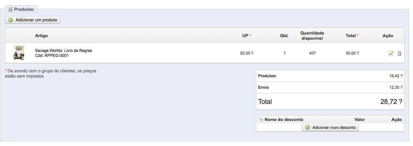The width and height of the screenshot is (413, 146).
Task: Select the product name Savage Worlds: Livro de Regras
Action: pos(64,51)
